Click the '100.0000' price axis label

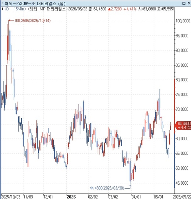[x=183, y=21]
